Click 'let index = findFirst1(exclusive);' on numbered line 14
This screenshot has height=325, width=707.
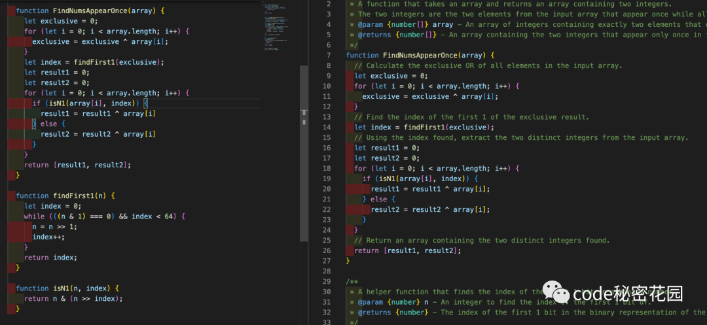pyautogui.click(x=424, y=128)
